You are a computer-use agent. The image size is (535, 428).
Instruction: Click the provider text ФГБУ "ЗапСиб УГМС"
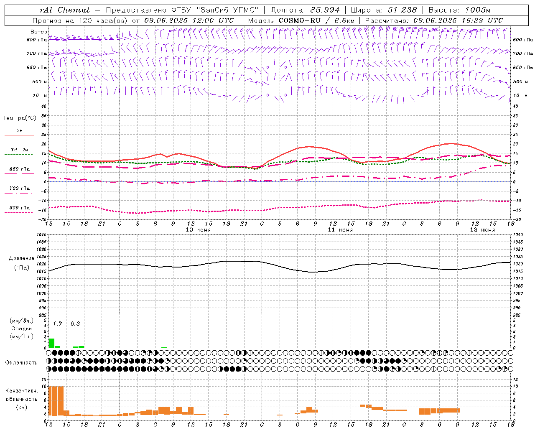(215, 10)
